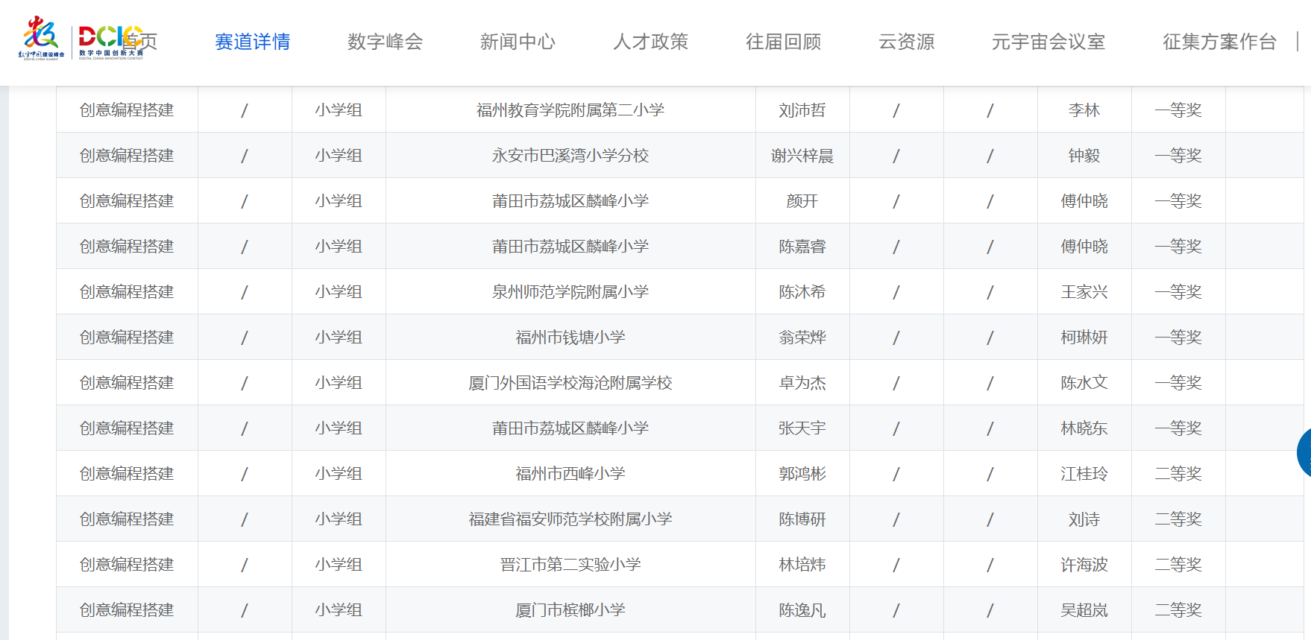
Task: Select school cell 晋江市第二实验小学
Action: (x=570, y=565)
